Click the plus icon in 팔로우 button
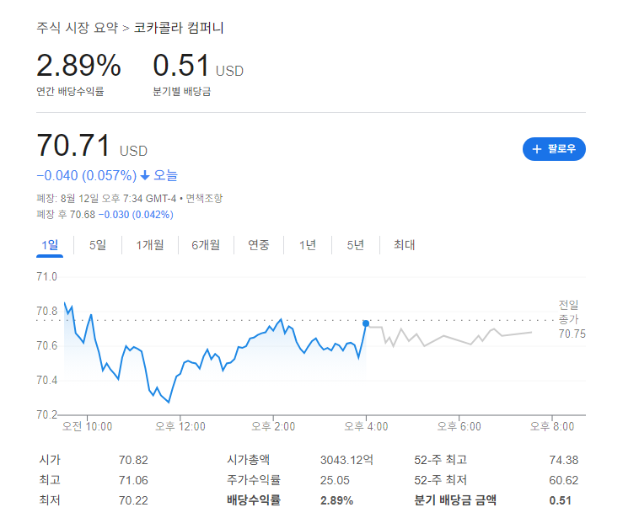The image size is (623, 518). [537, 149]
